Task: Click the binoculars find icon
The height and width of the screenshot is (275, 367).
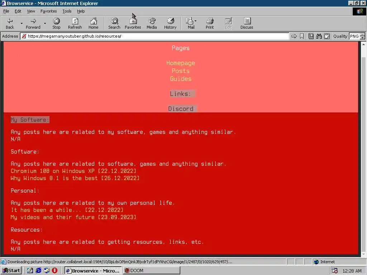Action: tap(319, 36)
